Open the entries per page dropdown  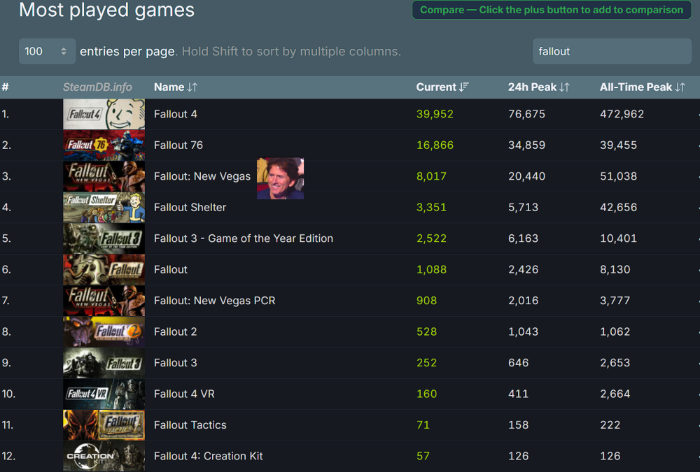(x=47, y=51)
